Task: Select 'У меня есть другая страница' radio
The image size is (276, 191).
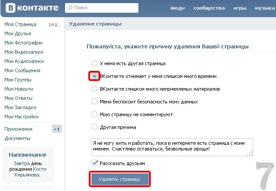Action: click(x=94, y=63)
